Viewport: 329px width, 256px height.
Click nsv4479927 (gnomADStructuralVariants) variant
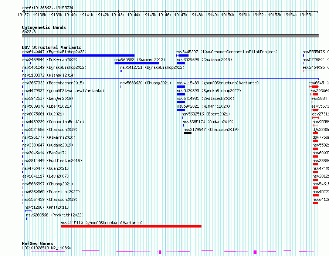[x=63, y=91]
